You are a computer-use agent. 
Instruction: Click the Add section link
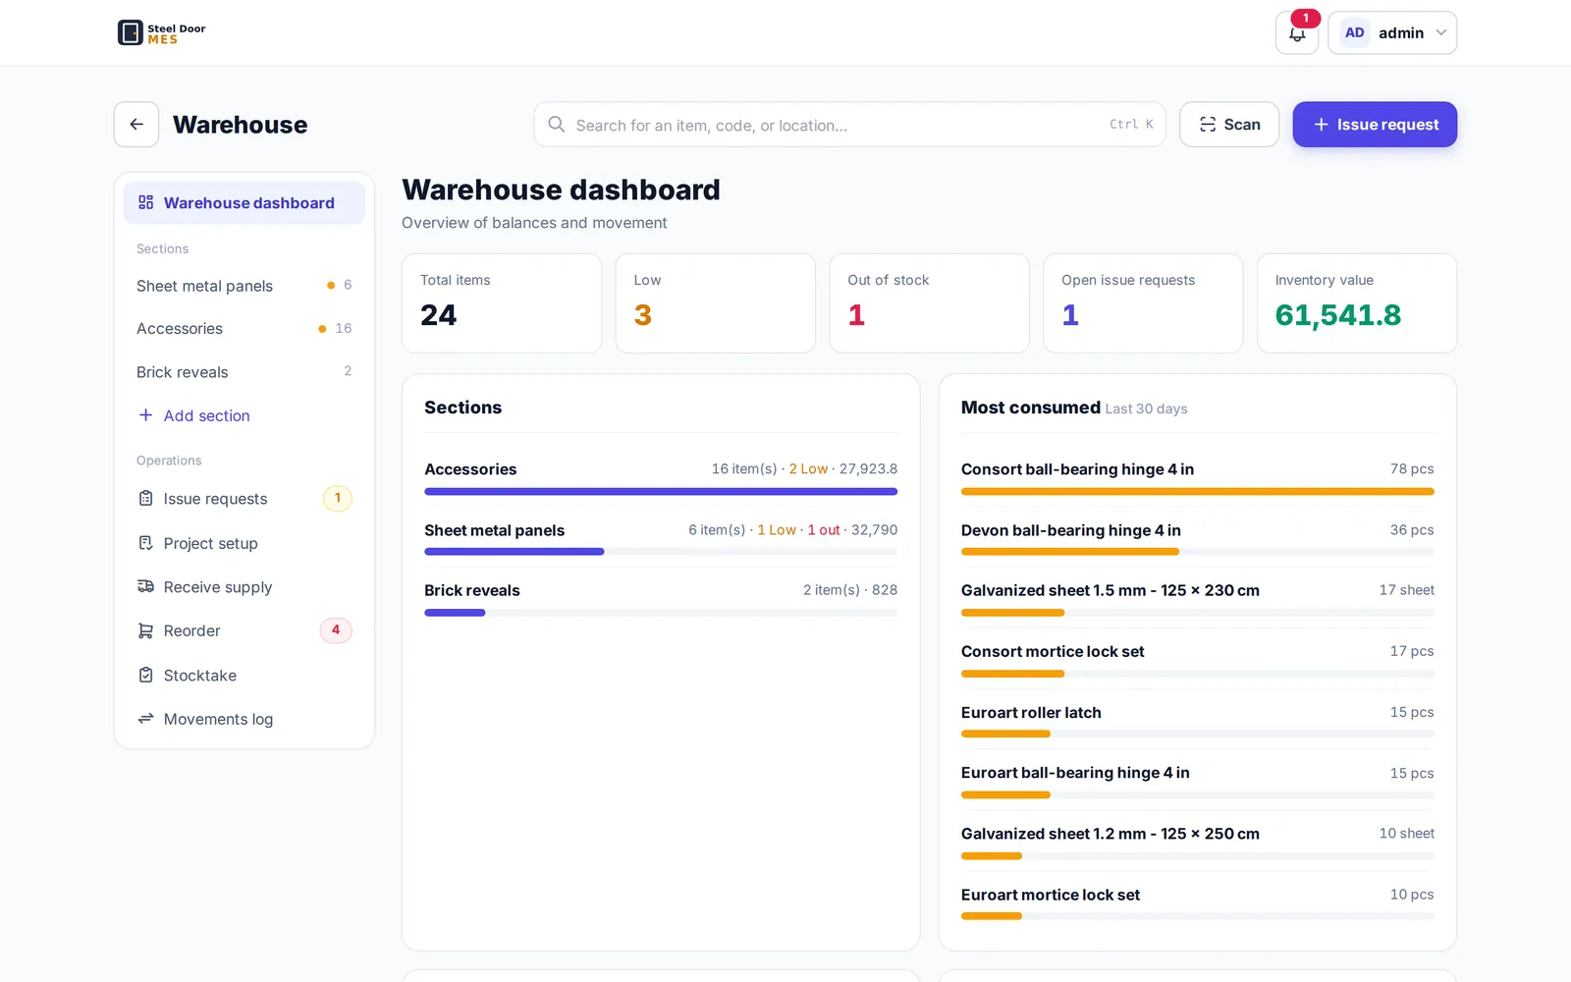pos(206,415)
